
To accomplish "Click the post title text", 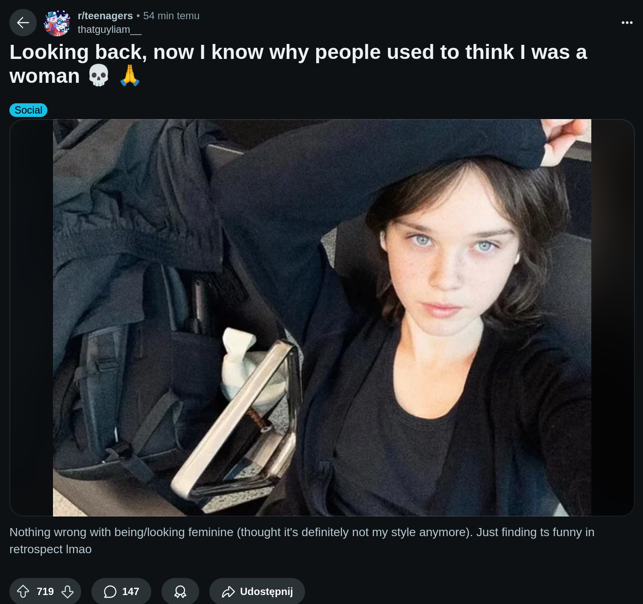I will [x=298, y=64].
